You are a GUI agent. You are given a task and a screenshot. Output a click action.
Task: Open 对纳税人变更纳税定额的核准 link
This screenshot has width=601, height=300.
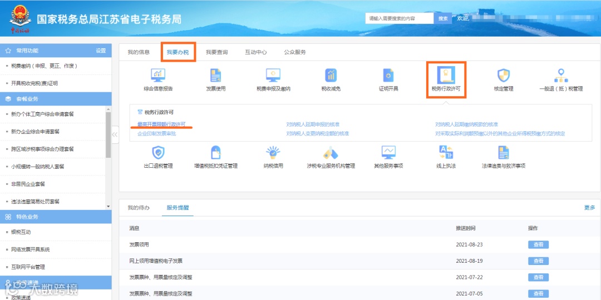(x=318, y=133)
